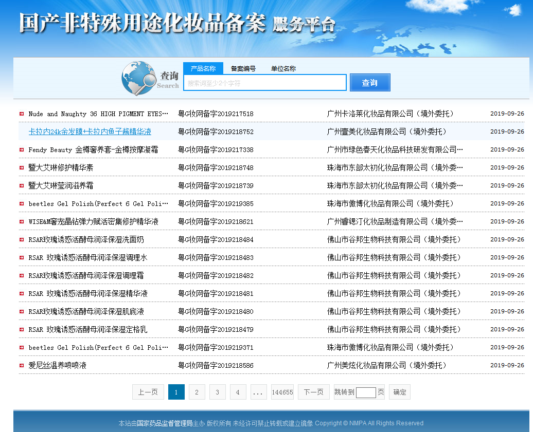533x432 pixels.
Task: Select page 3 in pagination
Action: point(217,392)
